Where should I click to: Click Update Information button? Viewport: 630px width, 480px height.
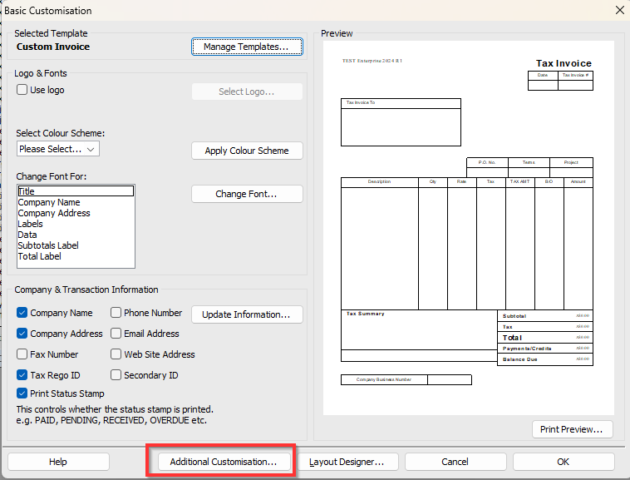[x=247, y=314]
